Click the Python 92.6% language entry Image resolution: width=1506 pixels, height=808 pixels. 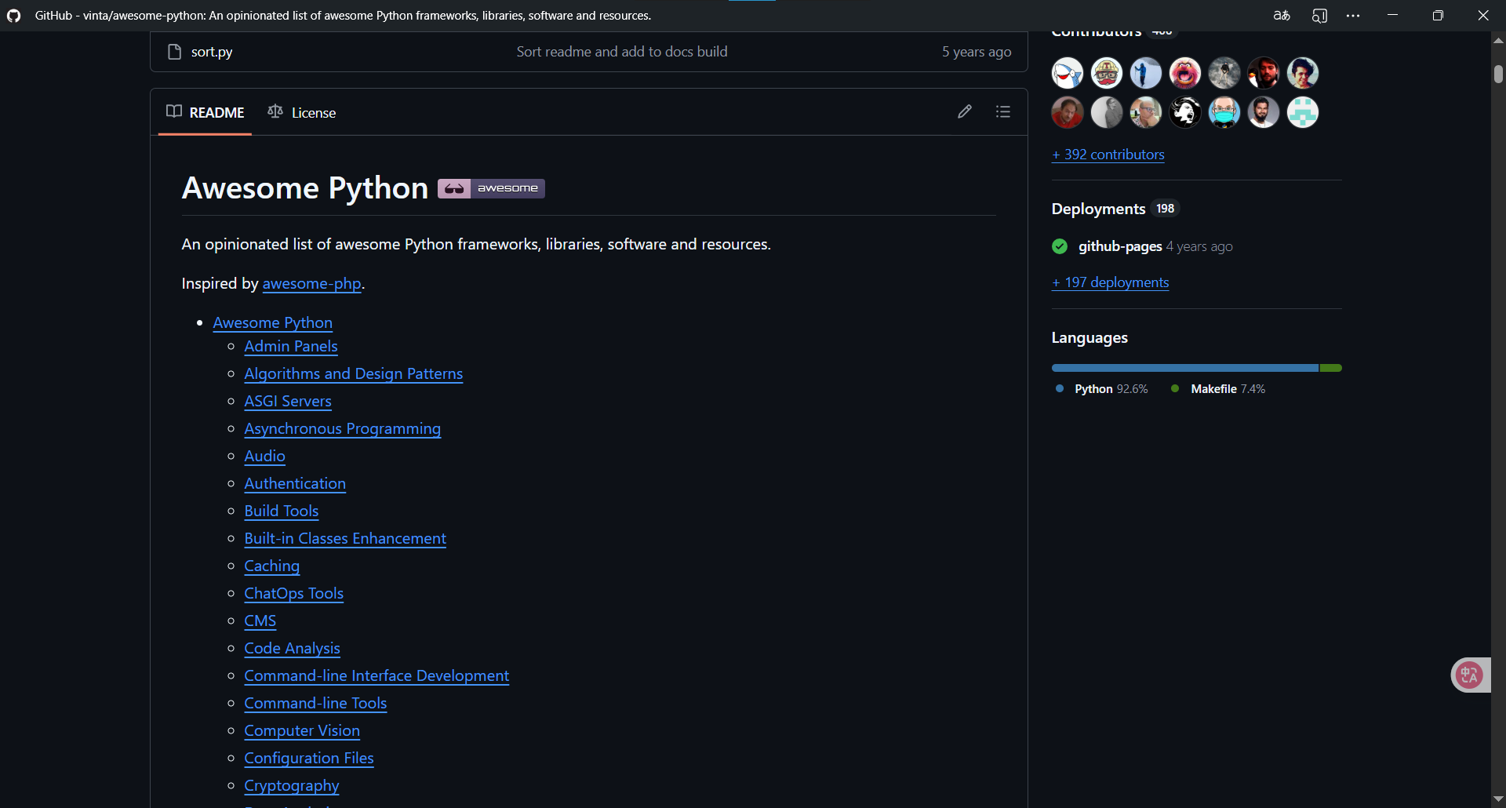tap(1102, 389)
